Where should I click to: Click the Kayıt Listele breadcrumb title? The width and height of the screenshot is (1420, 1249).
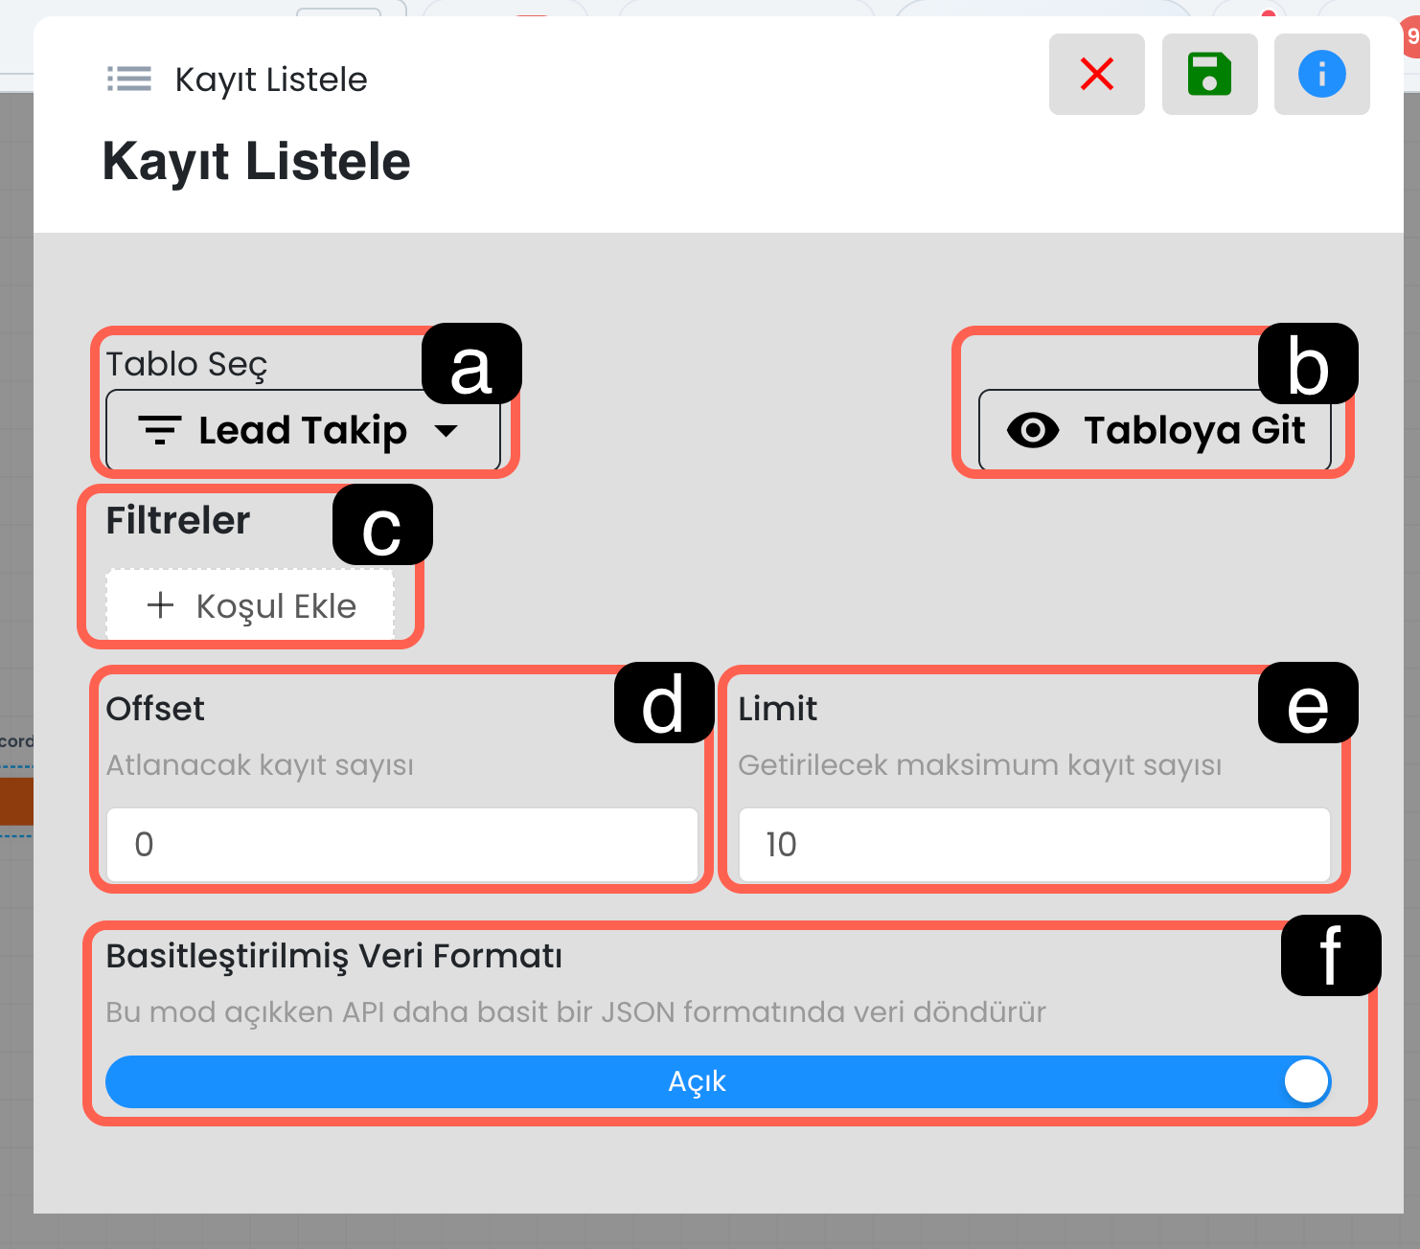(271, 79)
